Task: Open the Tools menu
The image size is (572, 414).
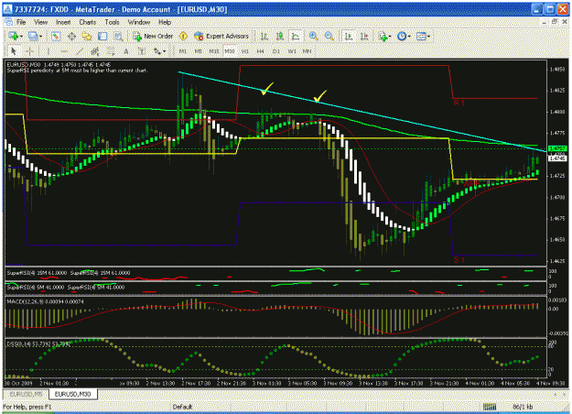Action: pos(112,22)
